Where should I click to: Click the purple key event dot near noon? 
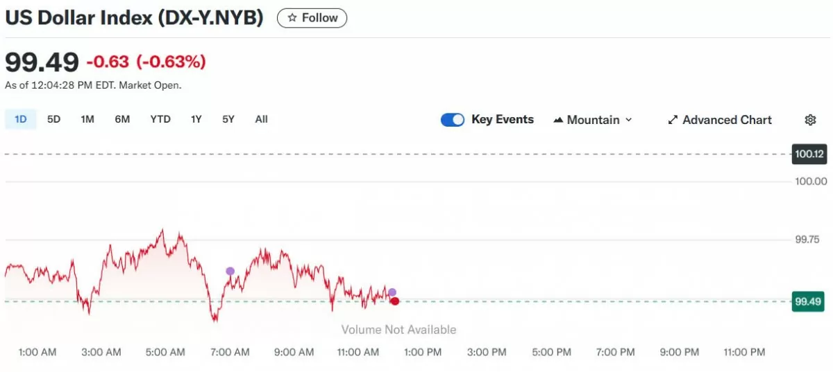[392, 292]
